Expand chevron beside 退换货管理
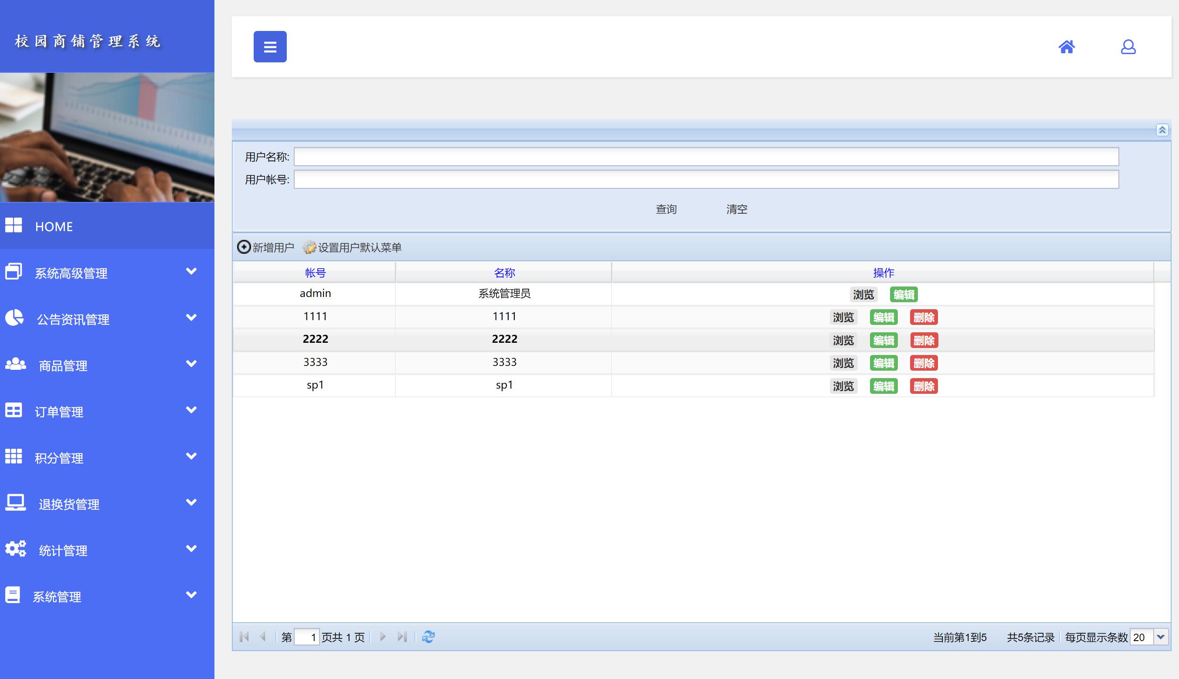The height and width of the screenshot is (679, 1179). [x=191, y=502]
